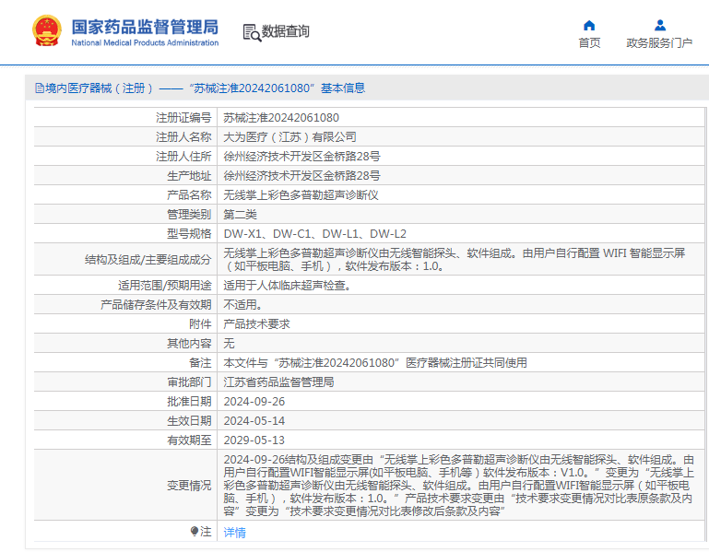
Task: Click the 备注 remark text
Action: click(x=375, y=362)
